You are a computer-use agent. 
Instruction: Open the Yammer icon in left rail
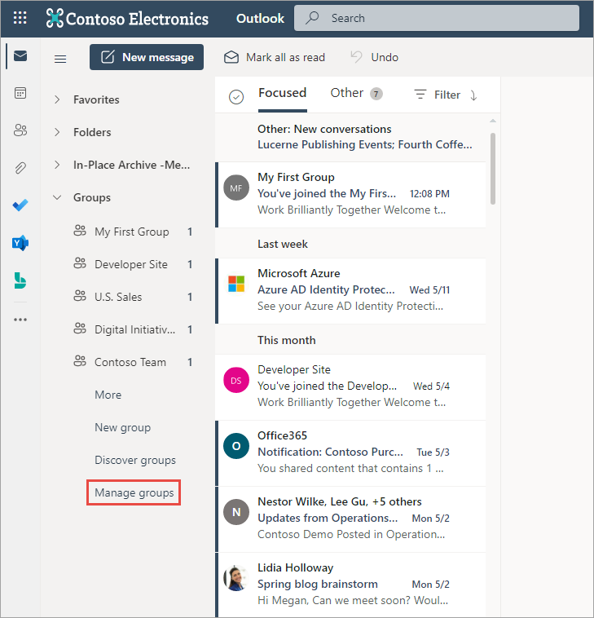20,243
